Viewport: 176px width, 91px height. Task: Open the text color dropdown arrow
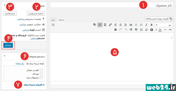(x=156, y=30)
